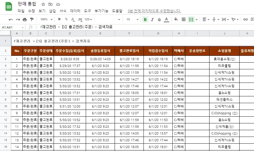Redo the last undone action
Viewport: 254px width, 151px height.
pyautogui.click(x=18, y=20)
